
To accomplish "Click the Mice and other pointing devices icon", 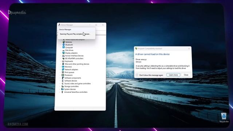I will (x=63, y=64).
